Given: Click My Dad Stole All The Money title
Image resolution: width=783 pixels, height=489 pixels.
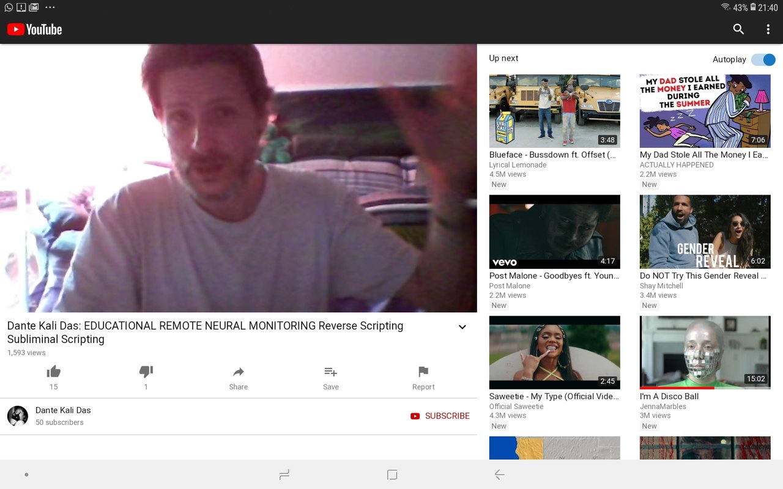Looking at the screenshot, I should pos(703,155).
